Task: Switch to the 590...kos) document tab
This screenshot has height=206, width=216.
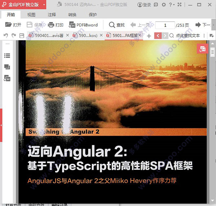Action: click(85, 36)
